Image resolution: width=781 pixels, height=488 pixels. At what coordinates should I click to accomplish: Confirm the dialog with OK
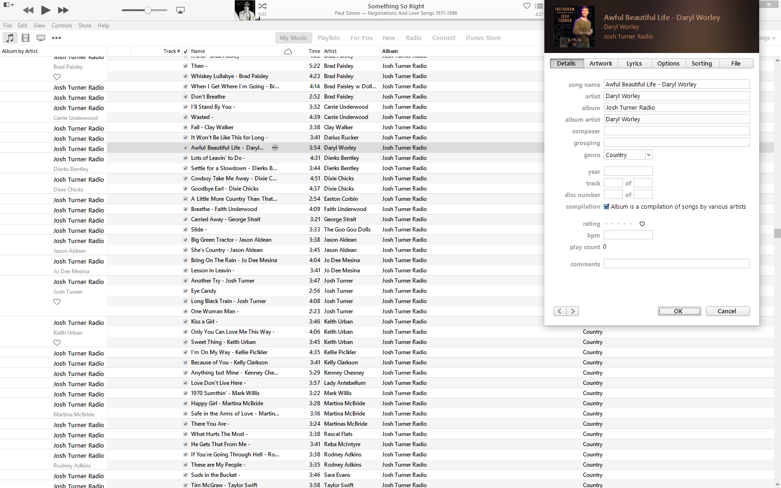click(x=679, y=311)
